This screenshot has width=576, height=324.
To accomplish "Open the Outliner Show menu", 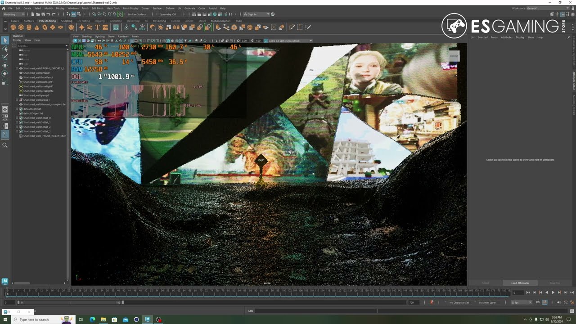I will point(27,40).
